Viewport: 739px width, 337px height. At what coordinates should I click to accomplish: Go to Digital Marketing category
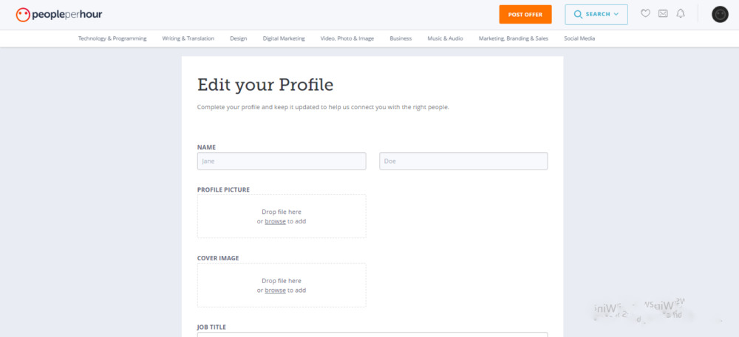(x=284, y=38)
